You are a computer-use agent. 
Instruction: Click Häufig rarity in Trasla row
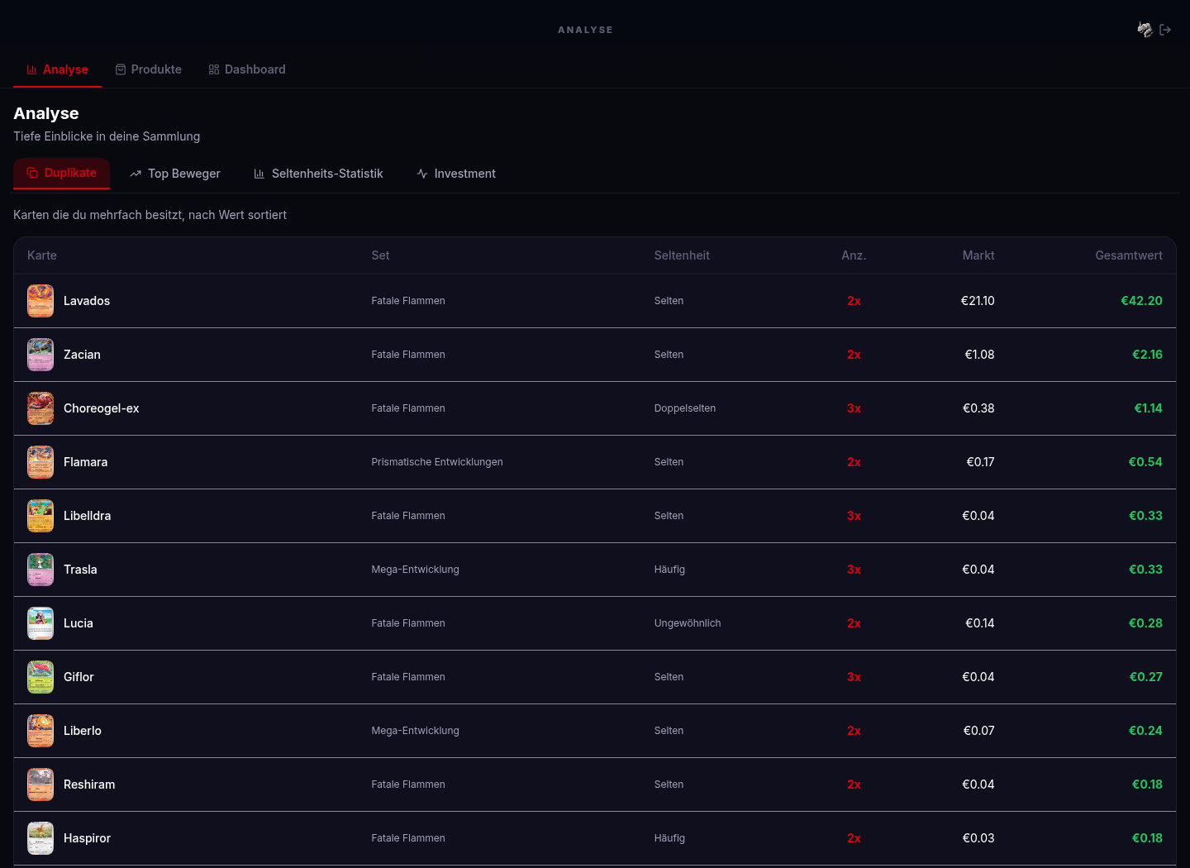pyautogui.click(x=669, y=570)
